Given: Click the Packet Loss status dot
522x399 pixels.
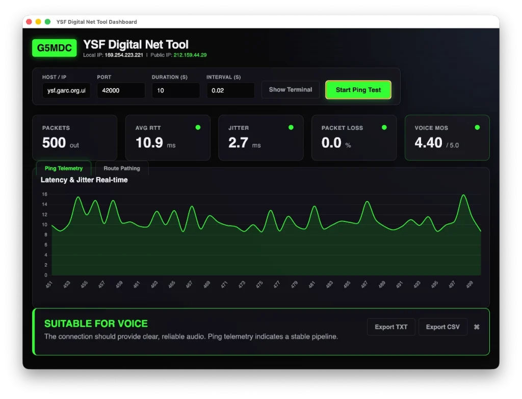Looking at the screenshot, I should (x=384, y=127).
